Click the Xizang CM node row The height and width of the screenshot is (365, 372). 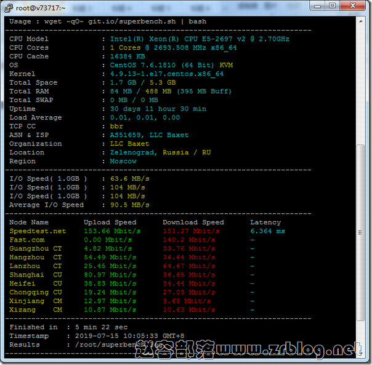tap(132, 310)
